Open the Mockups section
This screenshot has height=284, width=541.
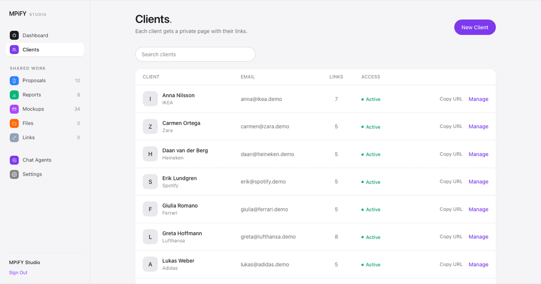(45, 109)
